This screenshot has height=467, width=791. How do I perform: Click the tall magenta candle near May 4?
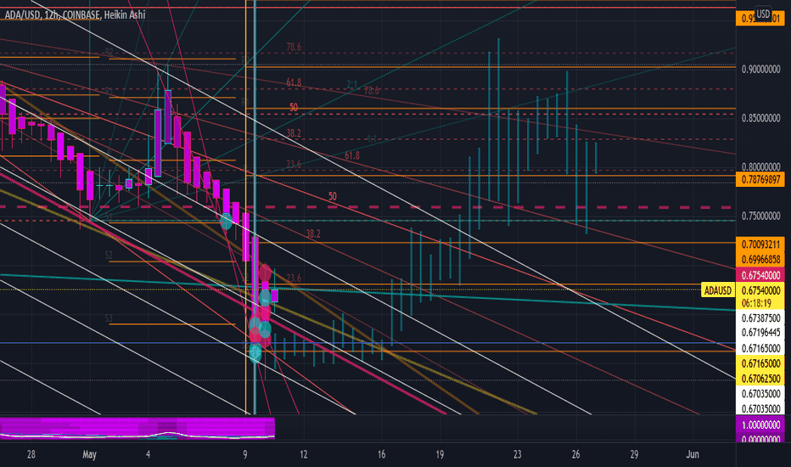click(x=168, y=116)
